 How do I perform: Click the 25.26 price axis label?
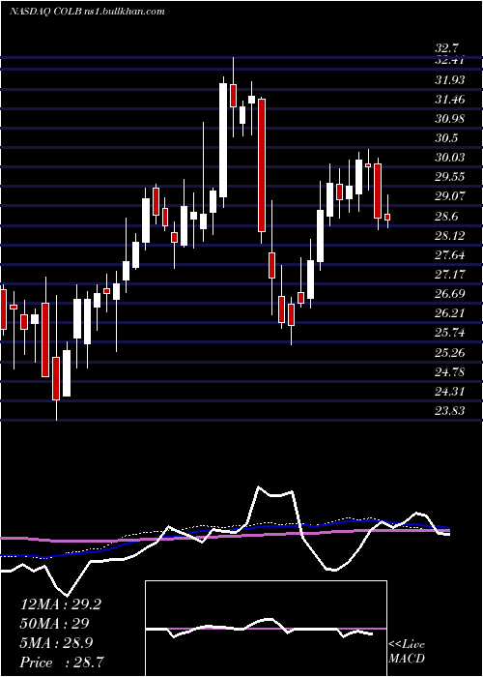(450, 353)
